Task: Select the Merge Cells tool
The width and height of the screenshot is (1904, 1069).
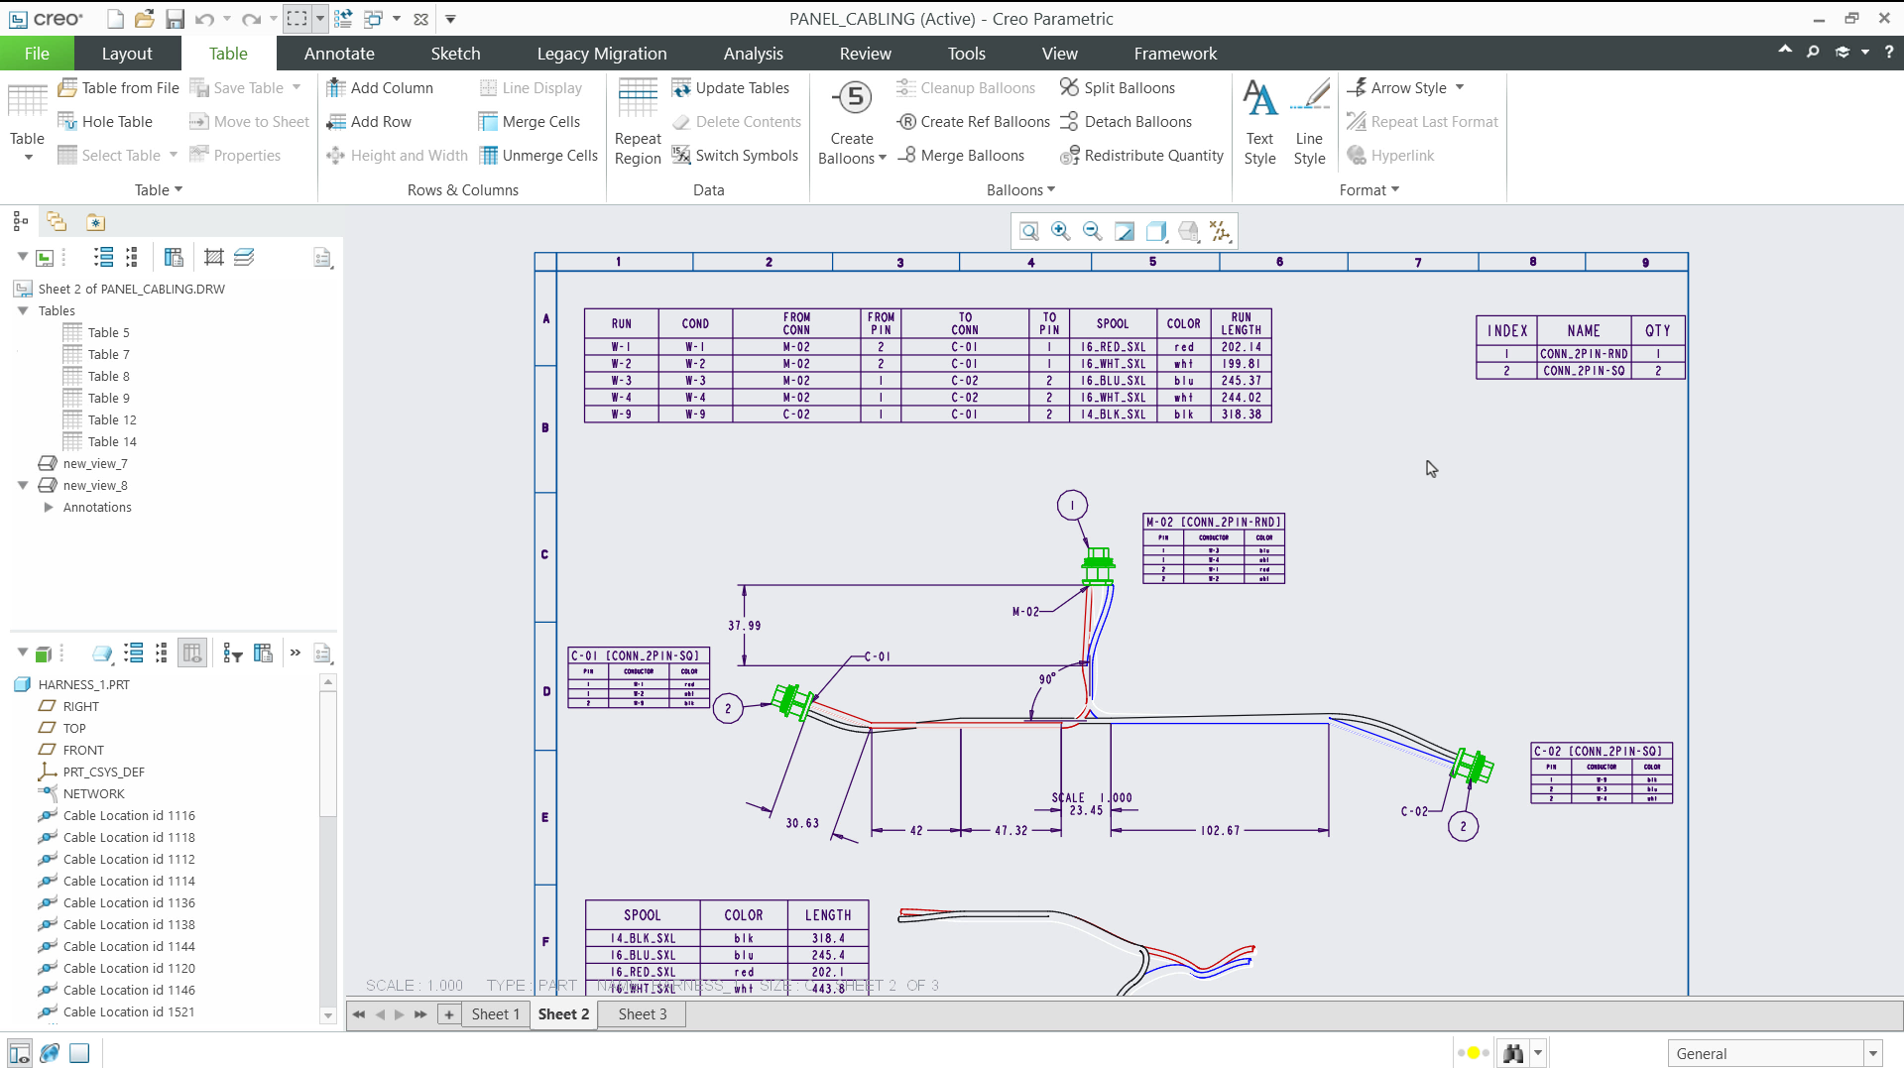Action: pos(530,121)
